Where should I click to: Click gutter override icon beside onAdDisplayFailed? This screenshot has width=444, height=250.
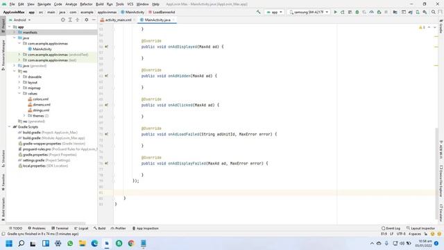click(x=106, y=164)
